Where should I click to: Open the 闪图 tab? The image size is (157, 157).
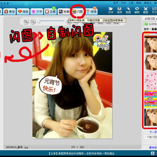[x=78, y=12]
